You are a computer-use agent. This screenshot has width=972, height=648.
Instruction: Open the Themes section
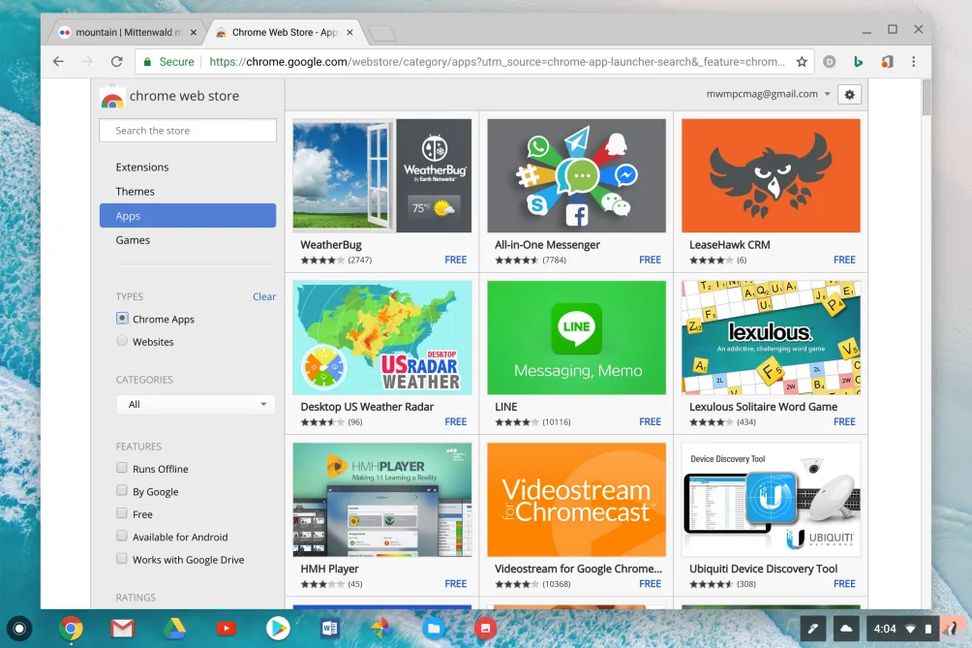(x=136, y=191)
